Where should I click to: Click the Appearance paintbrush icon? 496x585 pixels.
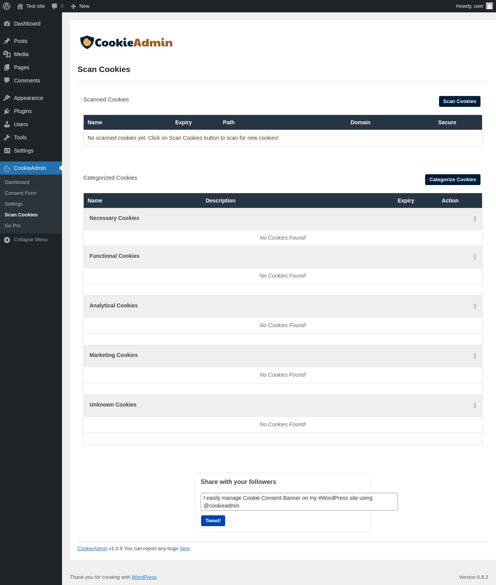[7, 98]
